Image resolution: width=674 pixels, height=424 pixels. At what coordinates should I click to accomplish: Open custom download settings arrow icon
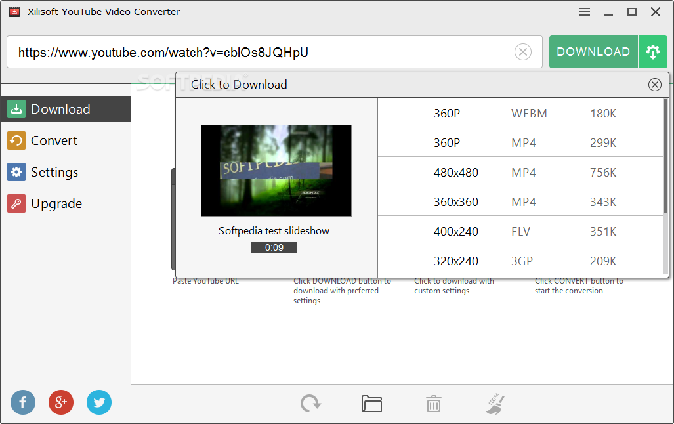click(x=653, y=52)
